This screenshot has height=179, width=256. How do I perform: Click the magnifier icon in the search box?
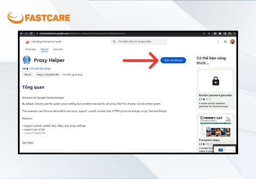(x=114, y=42)
